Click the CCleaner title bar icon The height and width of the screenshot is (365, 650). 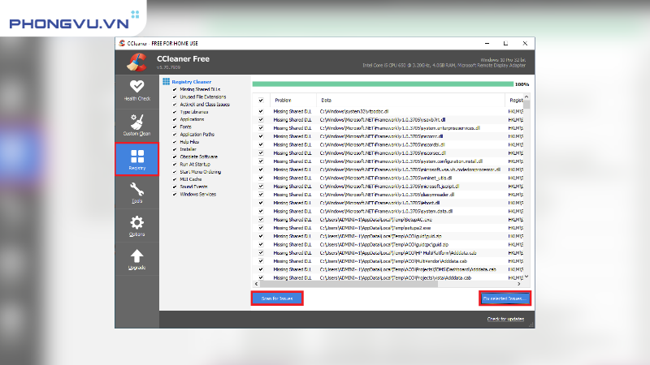click(x=122, y=43)
